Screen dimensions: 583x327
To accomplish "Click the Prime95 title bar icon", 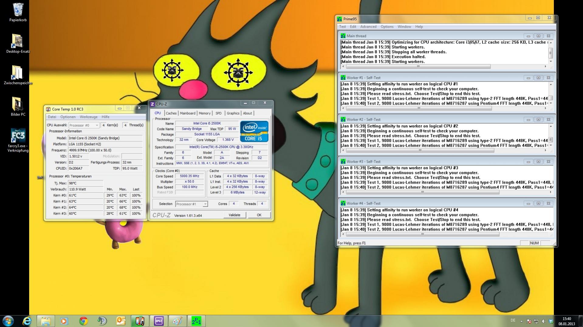I will [x=339, y=19].
